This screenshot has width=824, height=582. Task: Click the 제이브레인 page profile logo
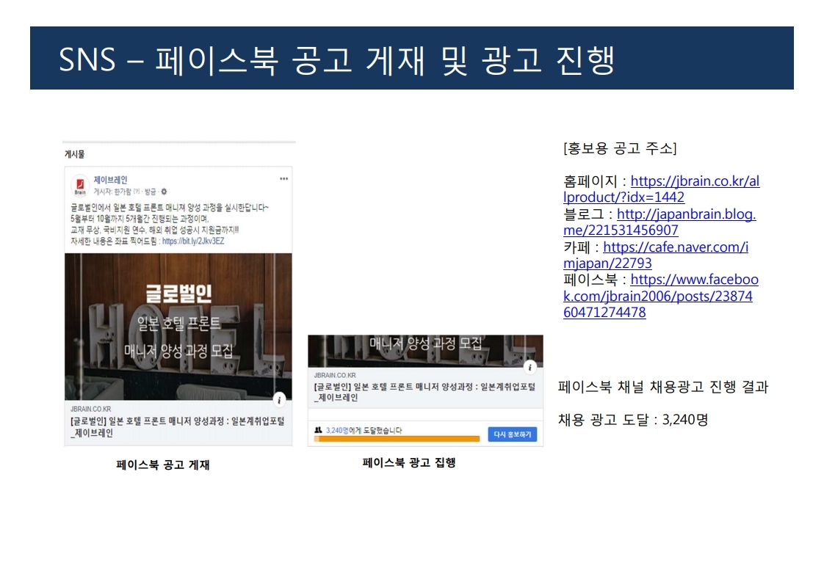pos(80,186)
